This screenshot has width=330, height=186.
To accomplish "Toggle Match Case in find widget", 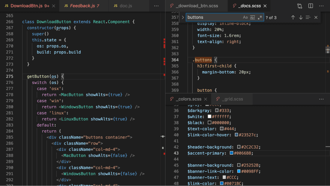I will click(x=245, y=18).
